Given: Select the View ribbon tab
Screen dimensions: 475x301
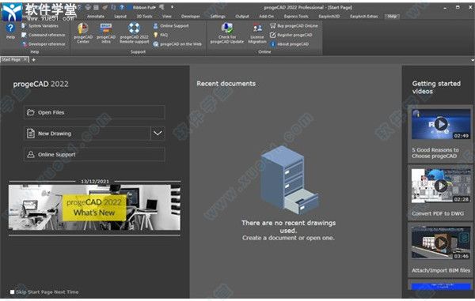Looking at the screenshot, I should point(166,17).
